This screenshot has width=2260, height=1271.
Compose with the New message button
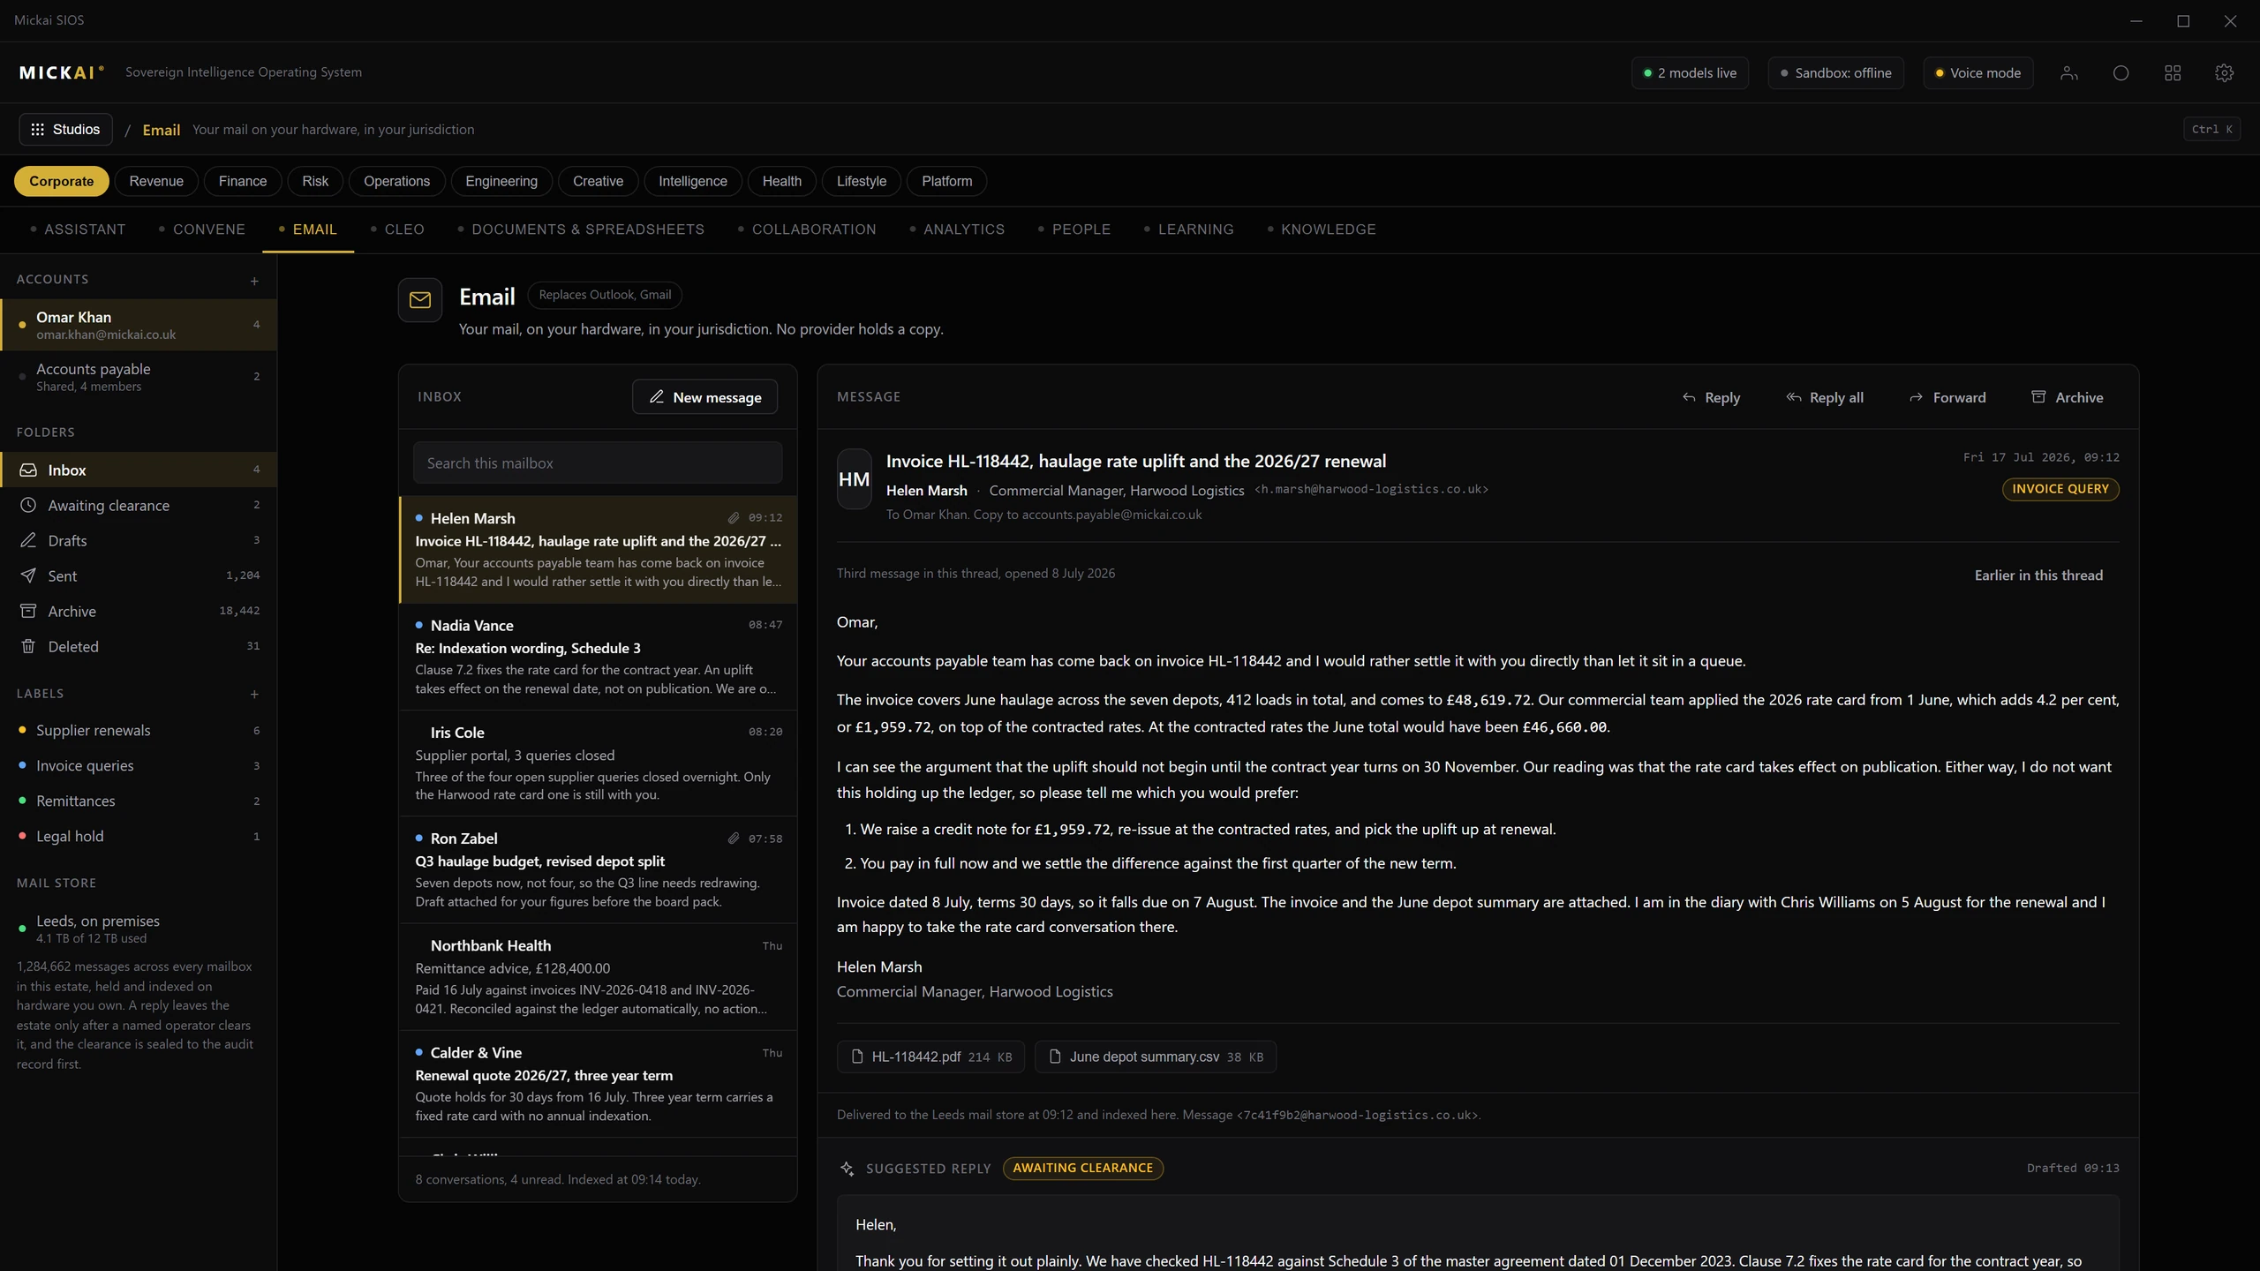[704, 397]
